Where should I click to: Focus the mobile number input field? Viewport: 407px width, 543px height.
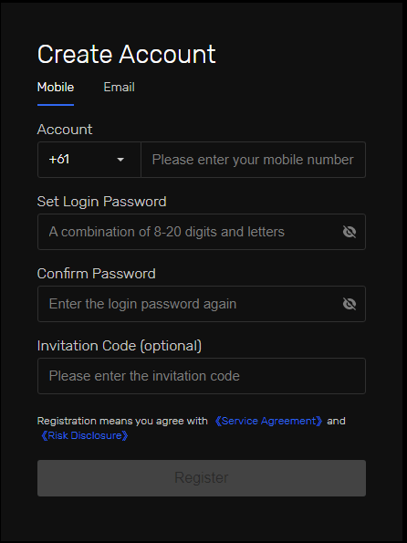tap(253, 160)
